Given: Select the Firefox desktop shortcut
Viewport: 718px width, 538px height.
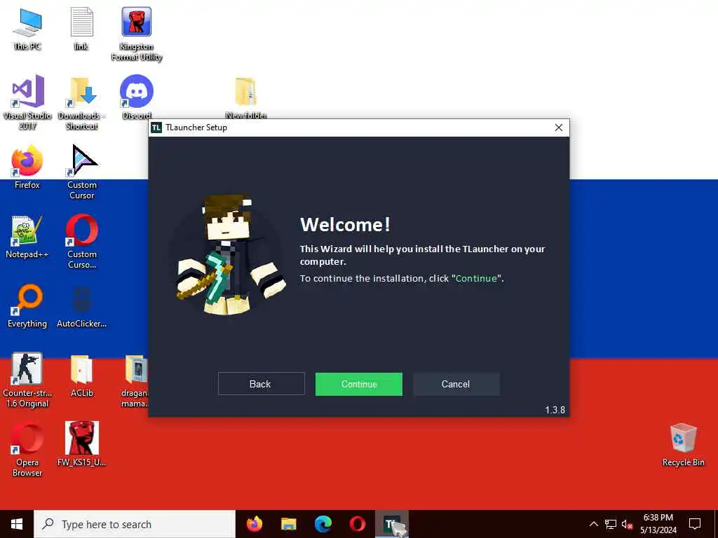Looking at the screenshot, I should click(x=27, y=167).
